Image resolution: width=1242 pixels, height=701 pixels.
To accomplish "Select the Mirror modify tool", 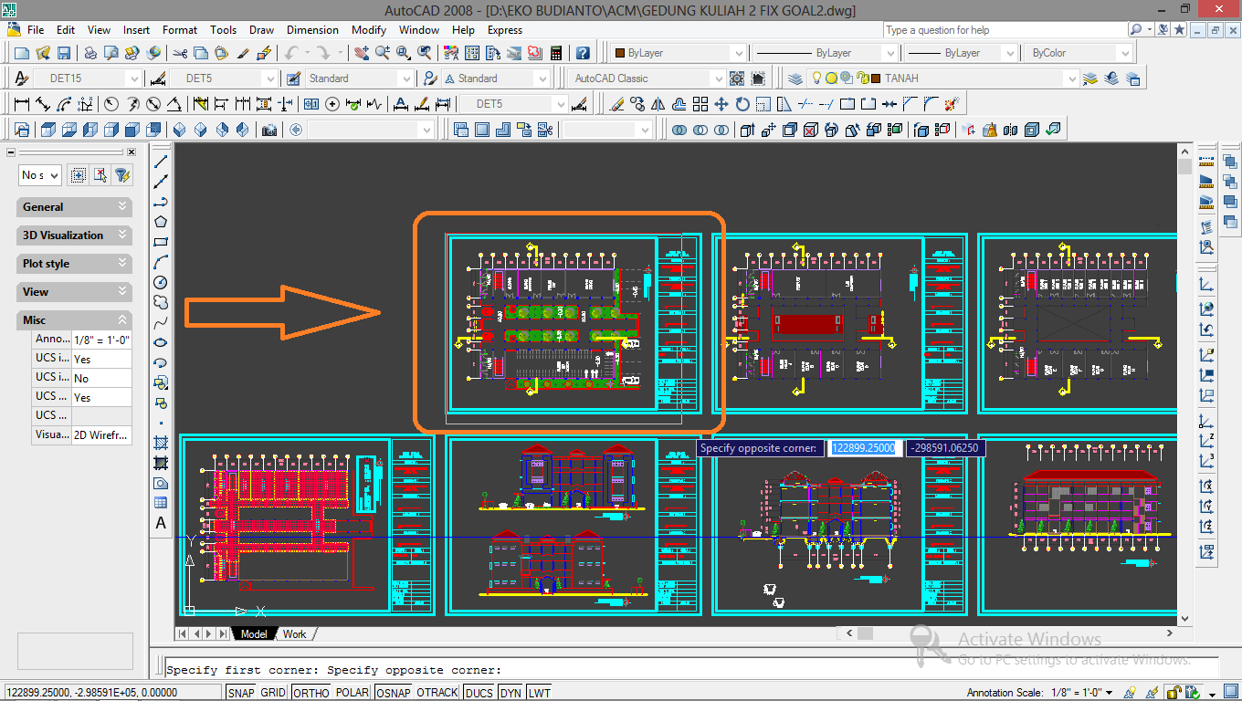I will click(658, 104).
